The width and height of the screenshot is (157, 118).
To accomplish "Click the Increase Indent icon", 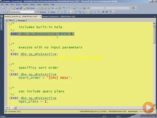I will pyautogui.click(x=106, y=12).
